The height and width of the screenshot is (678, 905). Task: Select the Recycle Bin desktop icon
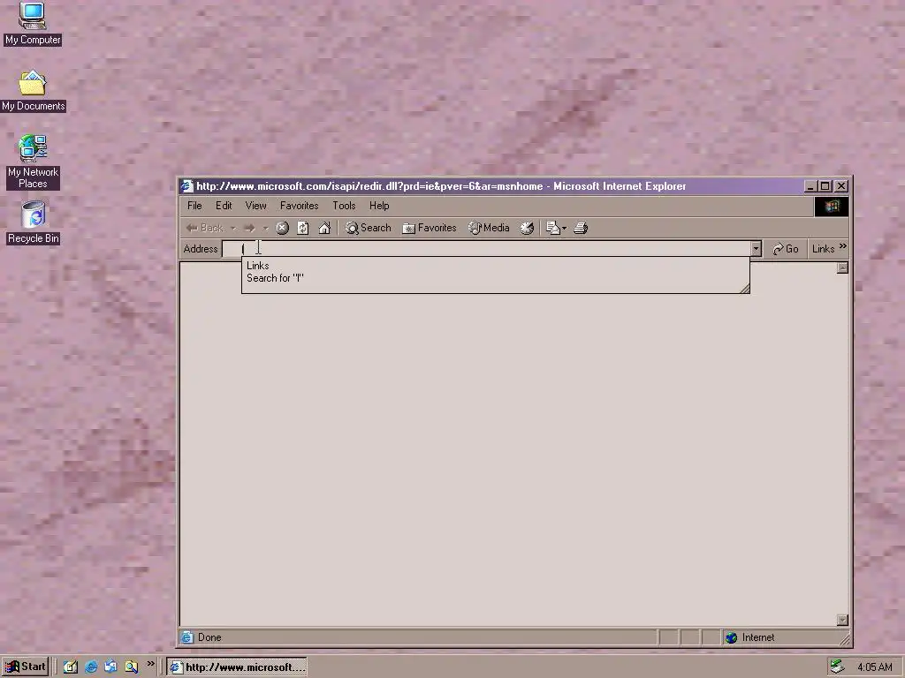33,222
